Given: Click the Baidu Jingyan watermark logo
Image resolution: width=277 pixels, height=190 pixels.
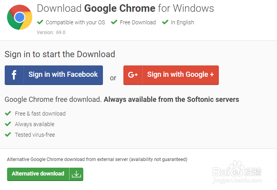Looking at the screenshot, I should click(x=237, y=172).
